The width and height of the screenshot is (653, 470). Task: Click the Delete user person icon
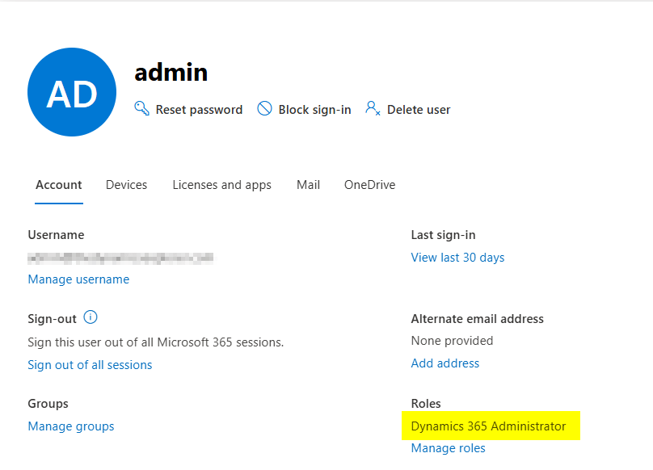[373, 108]
